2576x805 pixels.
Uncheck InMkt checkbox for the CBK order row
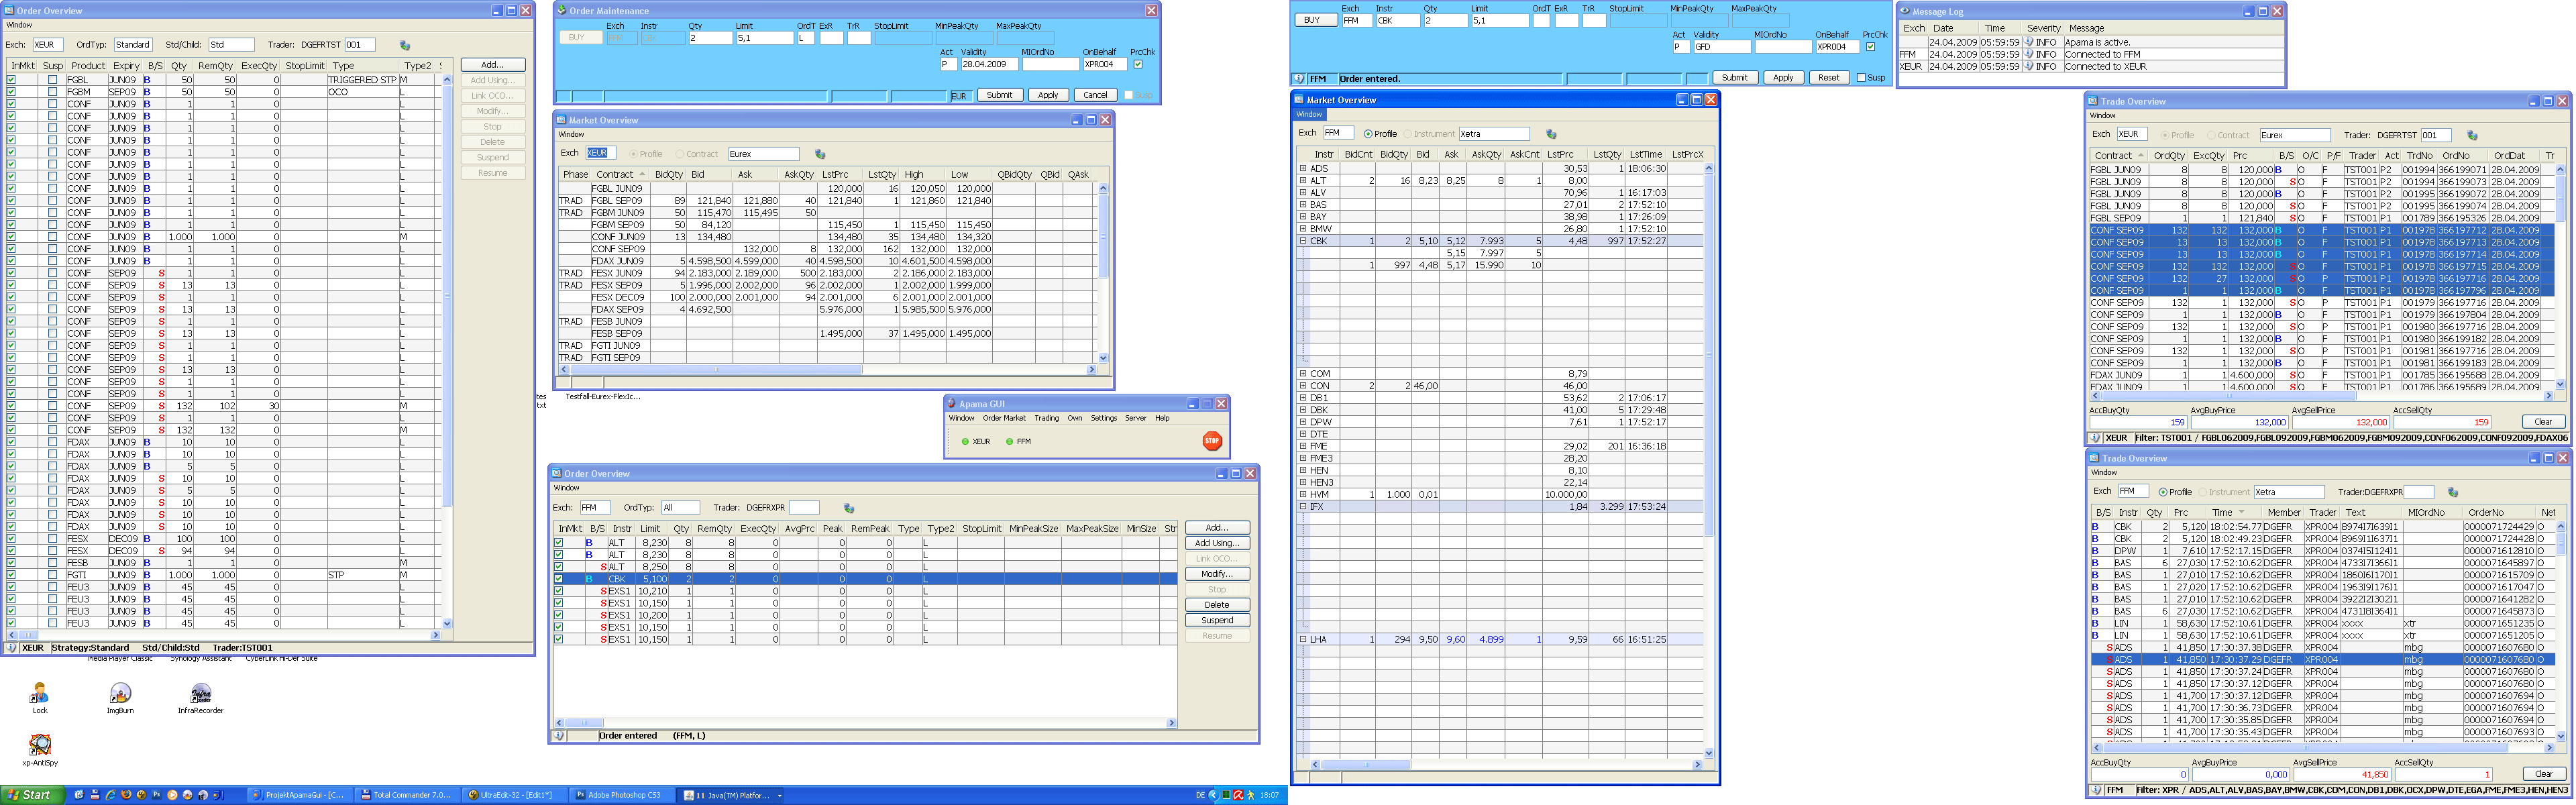558,579
